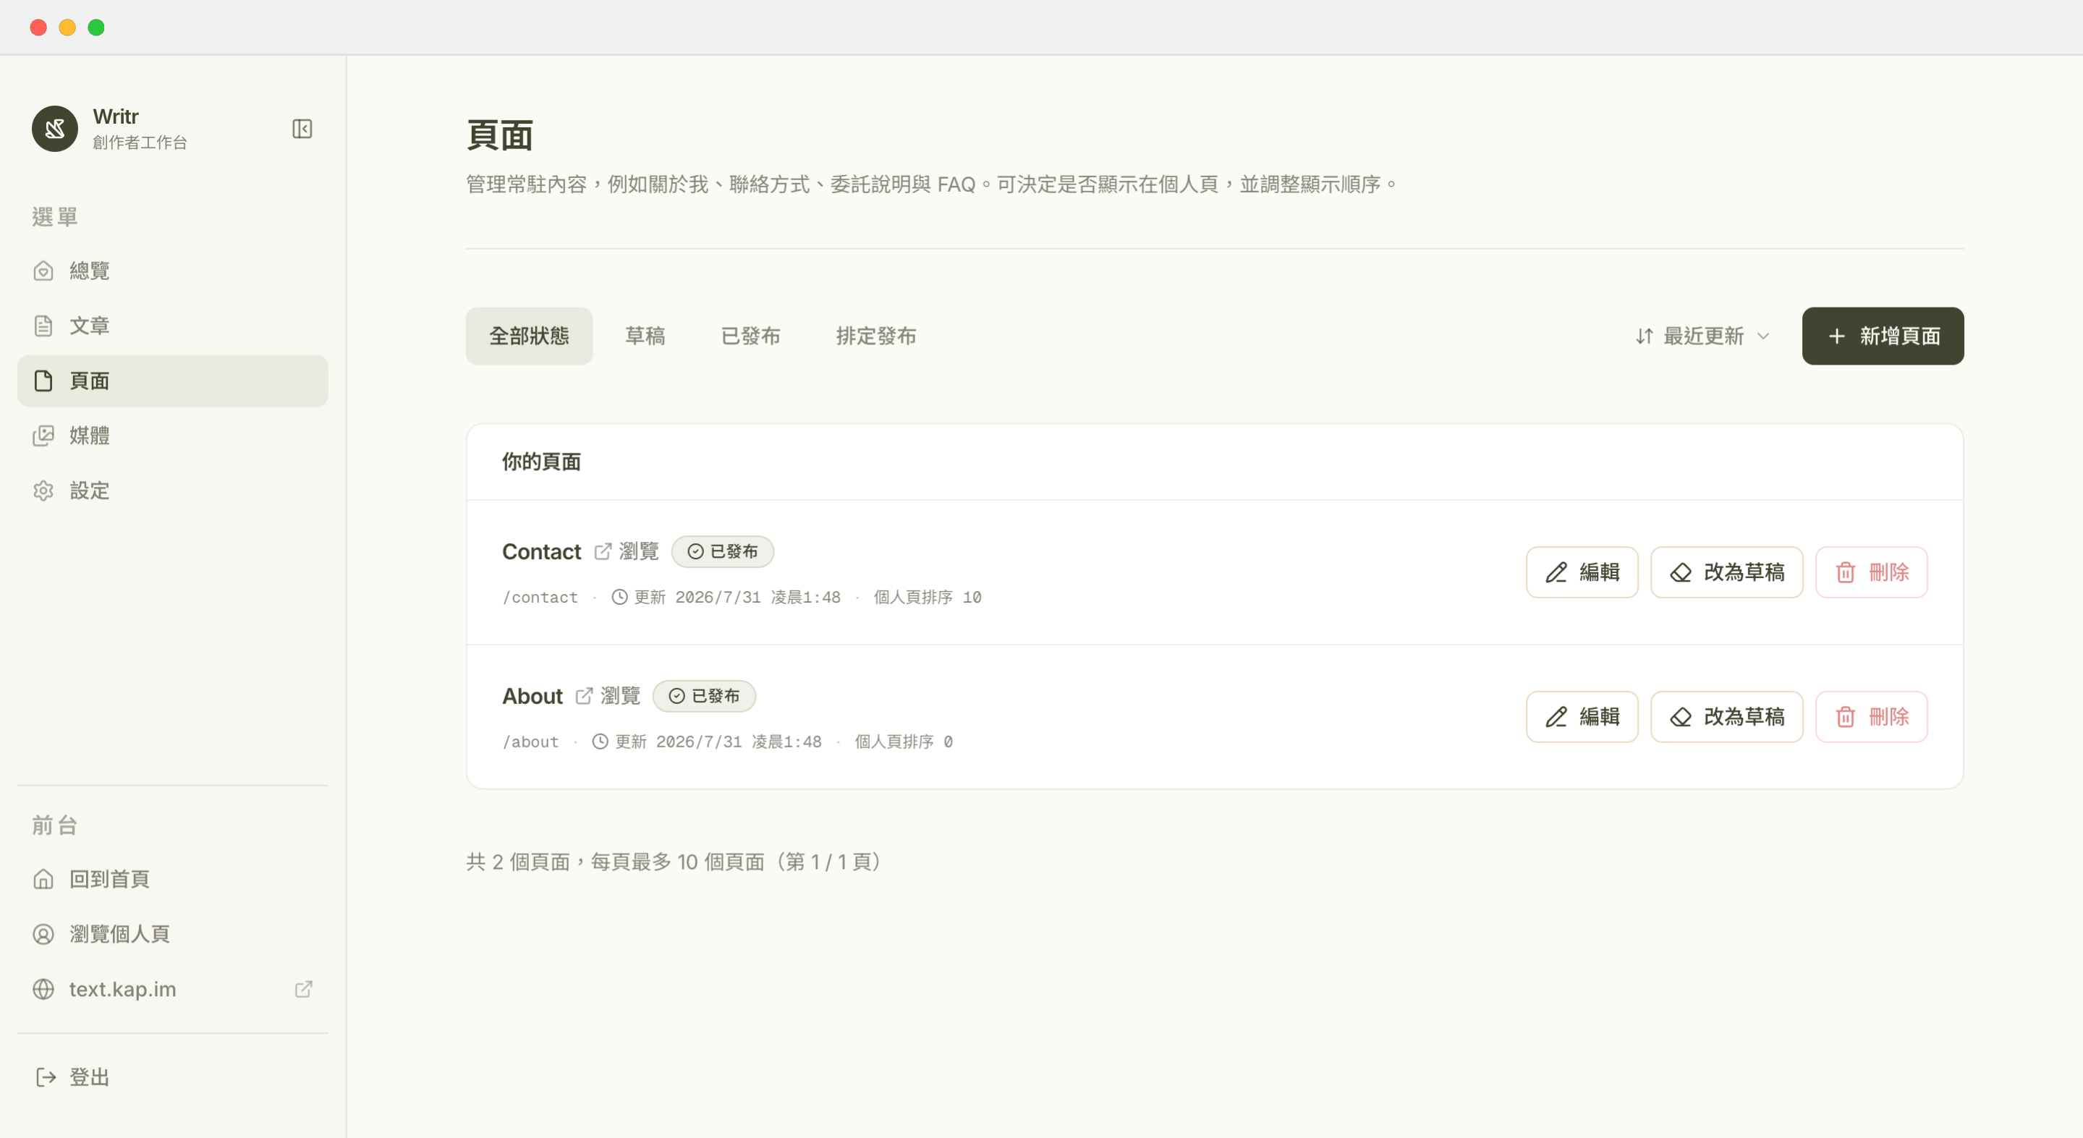Screen dimensions: 2083x1138
Task: Click the globe icon next to text.kap.im
Action: (43, 988)
